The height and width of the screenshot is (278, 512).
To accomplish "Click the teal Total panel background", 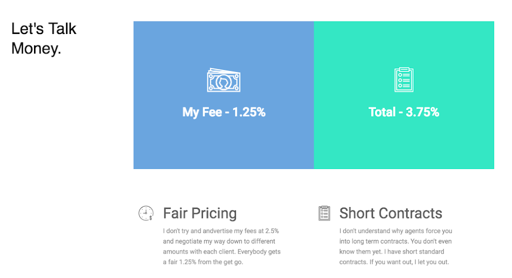I will click(404, 147).
